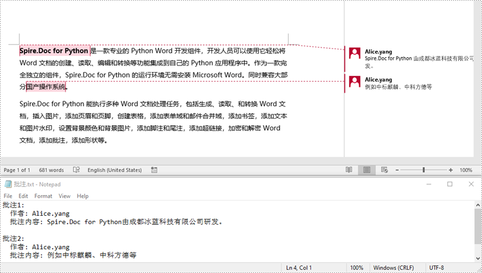
Task: Open Notepad Edit menu
Action: (23, 196)
